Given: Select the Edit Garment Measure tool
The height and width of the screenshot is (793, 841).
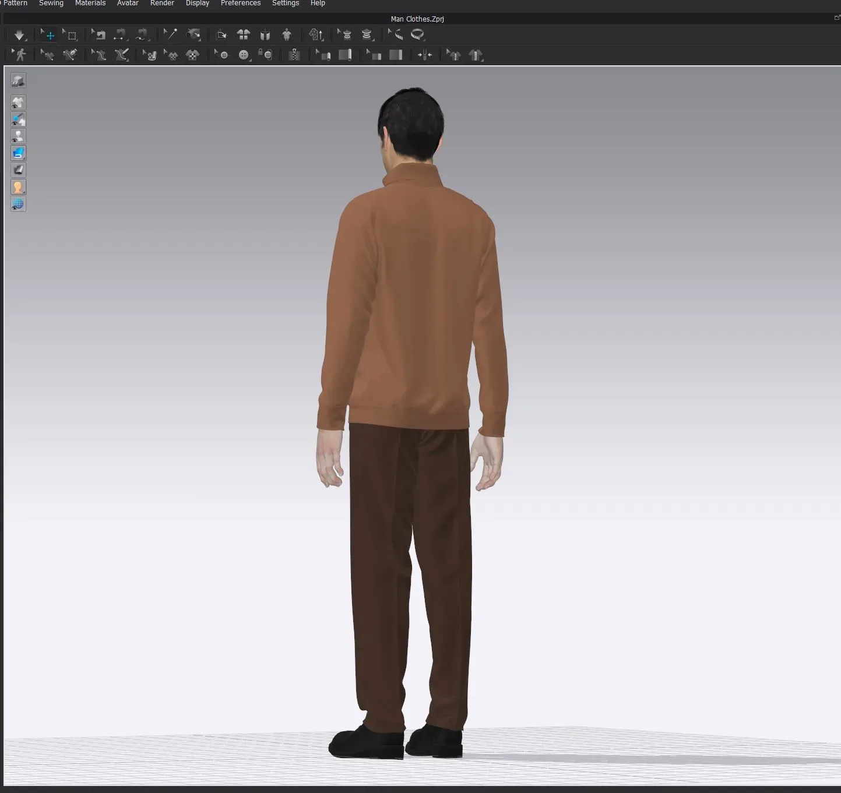Looking at the screenshot, I should [x=395, y=35].
